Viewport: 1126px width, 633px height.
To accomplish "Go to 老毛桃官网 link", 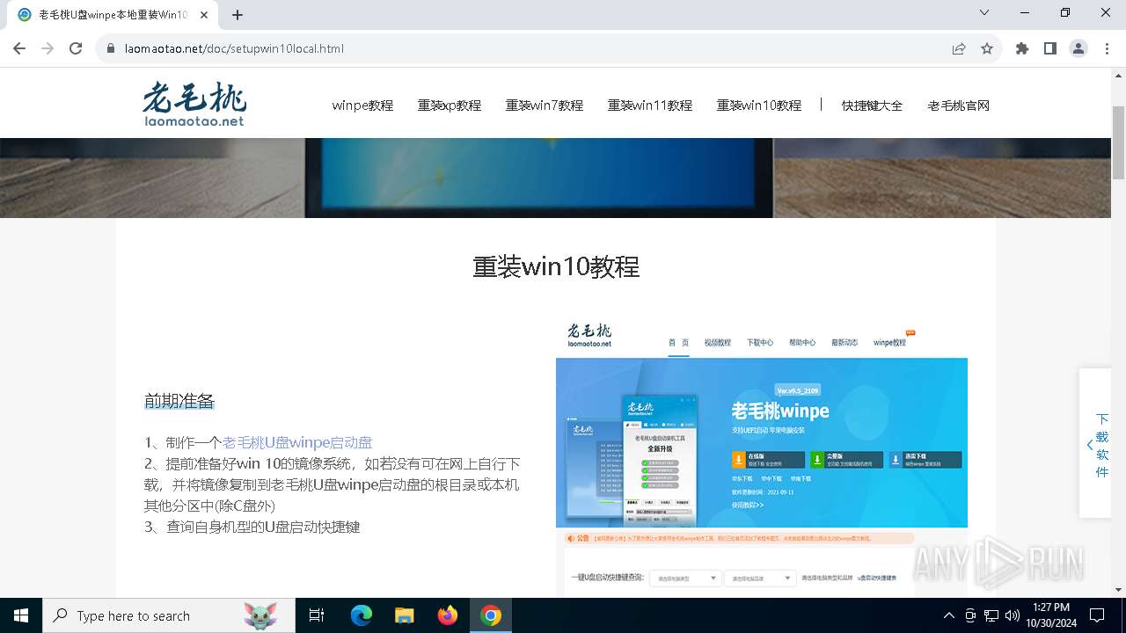I will [x=959, y=105].
